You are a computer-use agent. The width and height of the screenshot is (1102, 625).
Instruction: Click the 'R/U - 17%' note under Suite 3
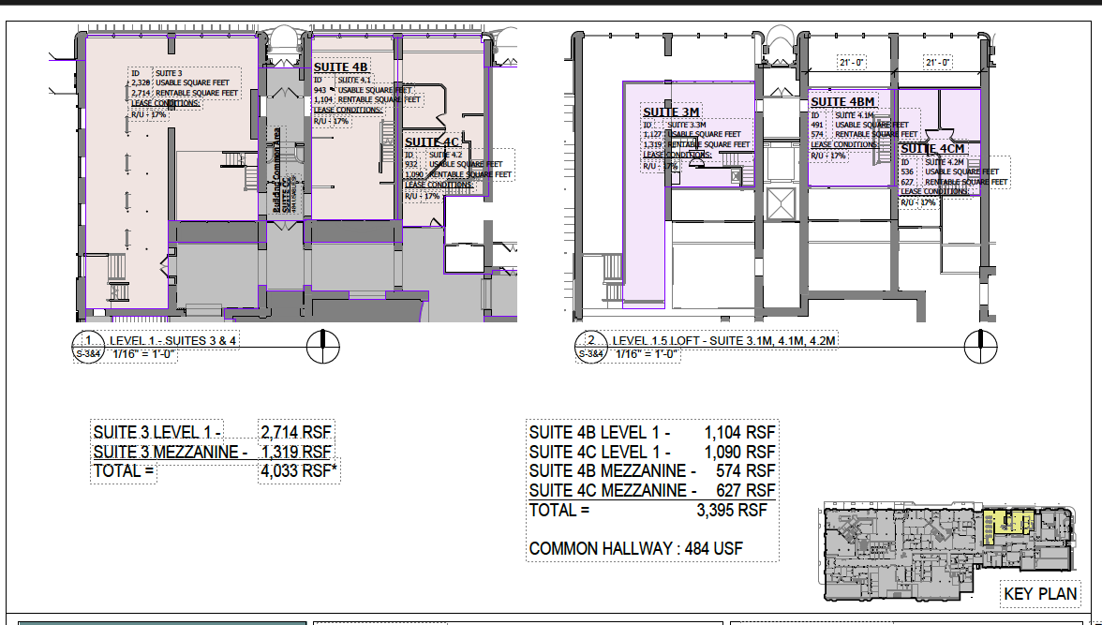(x=148, y=114)
